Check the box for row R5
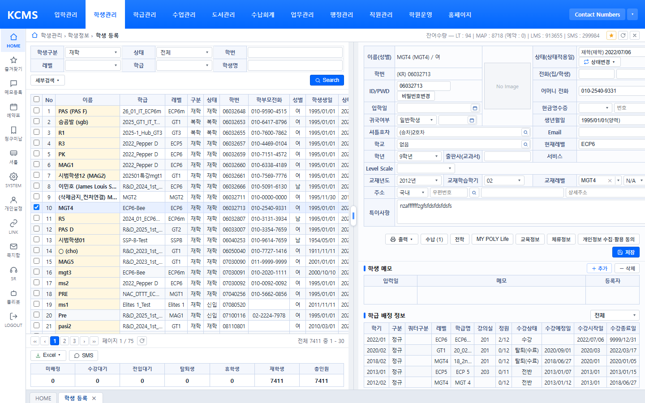 [37, 218]
